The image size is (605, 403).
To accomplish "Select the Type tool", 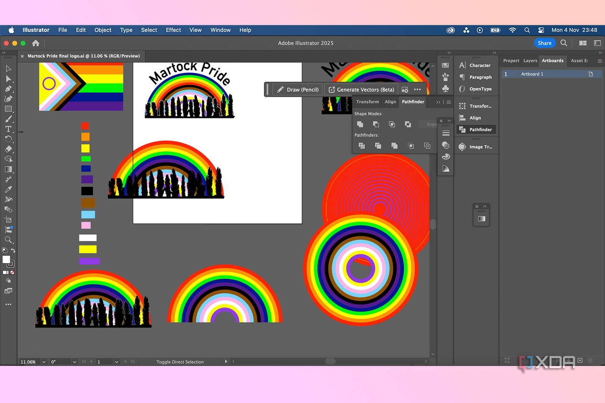I will point(8,129).
